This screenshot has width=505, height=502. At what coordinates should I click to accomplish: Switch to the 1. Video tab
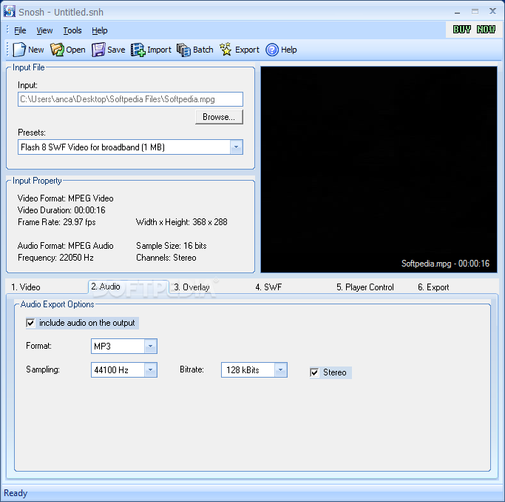tap(26, 287)
